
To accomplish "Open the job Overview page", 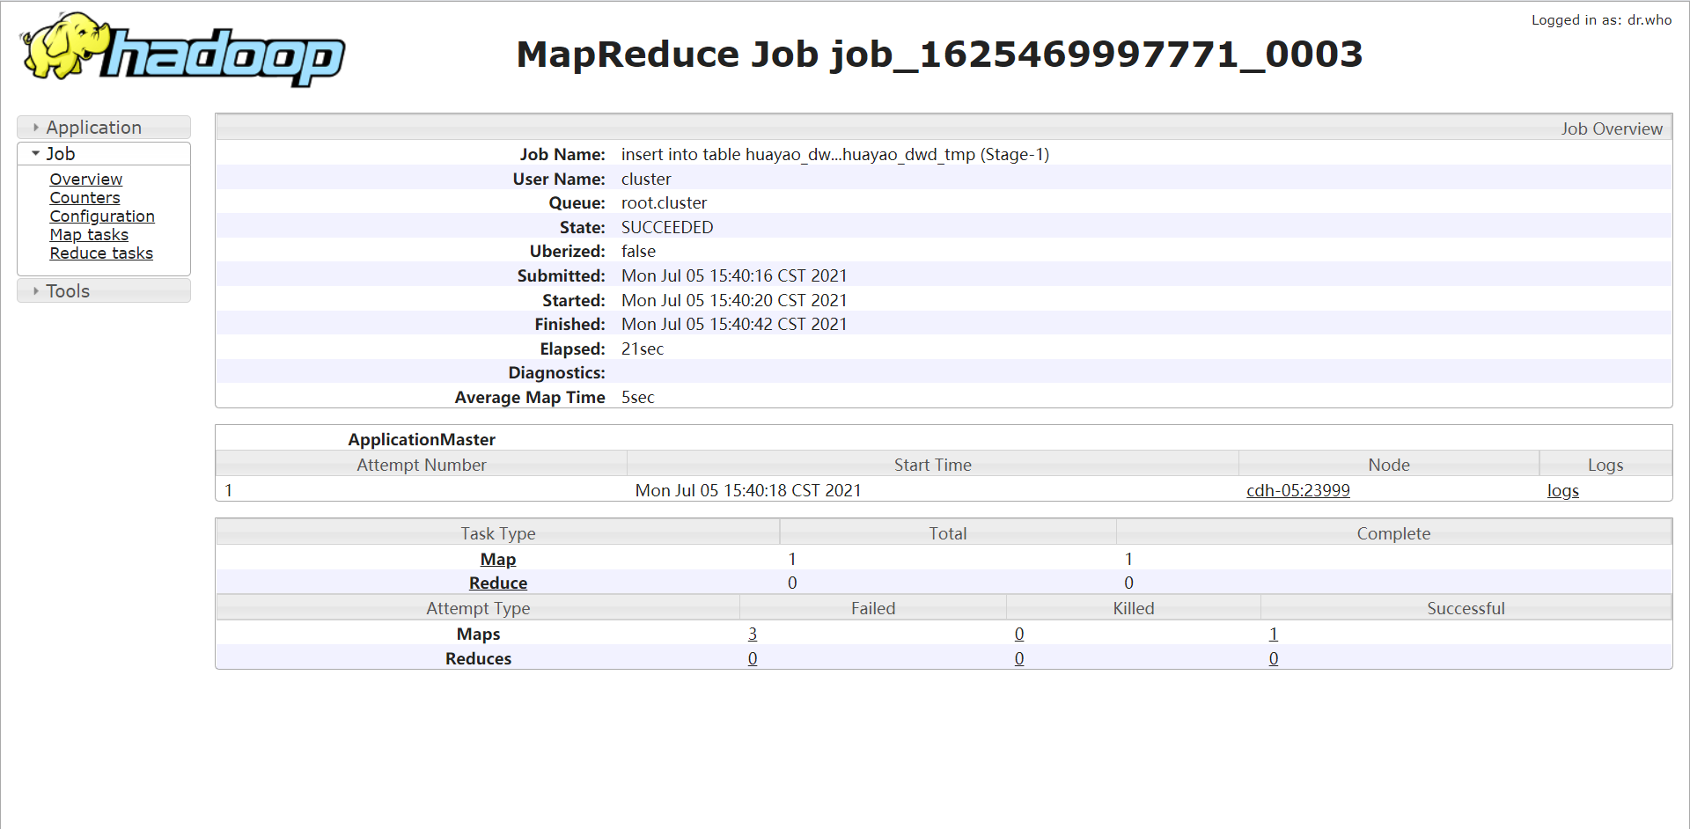I will [85, 179].
